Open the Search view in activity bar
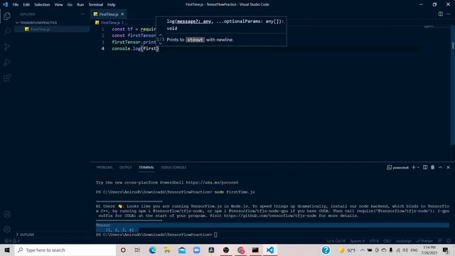Screen dimensions: 455x256 click(x=7, y=31)
